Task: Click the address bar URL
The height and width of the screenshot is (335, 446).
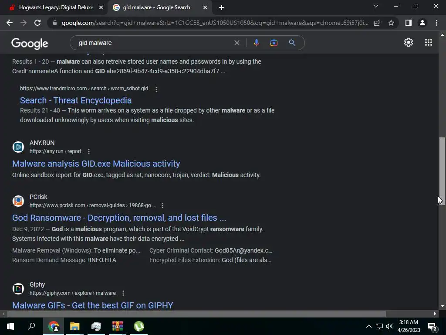Action: [215, 23]
